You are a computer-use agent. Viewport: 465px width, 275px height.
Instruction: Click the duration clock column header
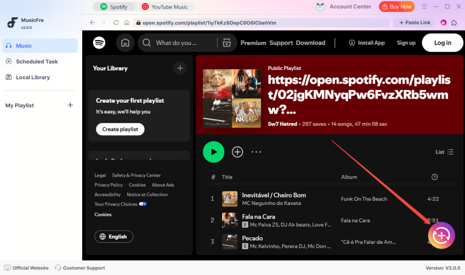[x=435, y=177]
